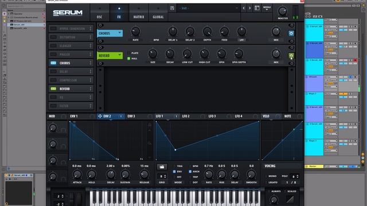Click the reverb module bypass power icon

(x=291, y=56)
